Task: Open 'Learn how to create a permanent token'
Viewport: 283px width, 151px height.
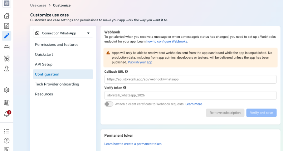Action: click(x=133, y=144)
